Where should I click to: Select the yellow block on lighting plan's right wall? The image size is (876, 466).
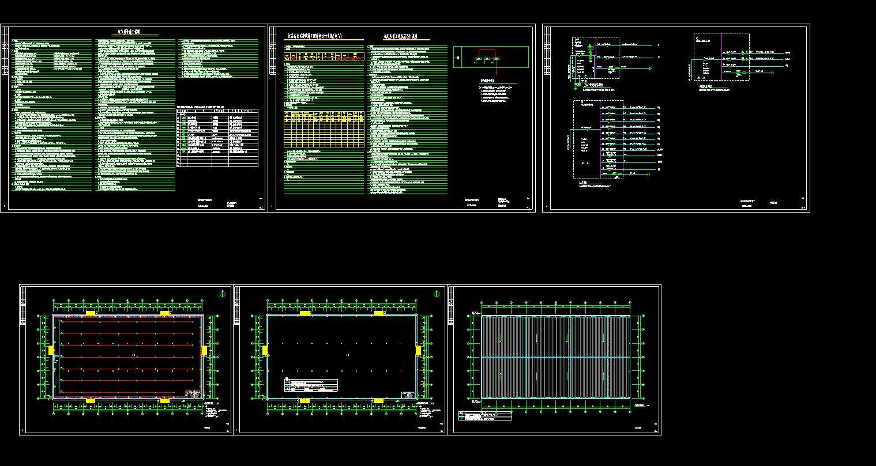coord(204,350)
